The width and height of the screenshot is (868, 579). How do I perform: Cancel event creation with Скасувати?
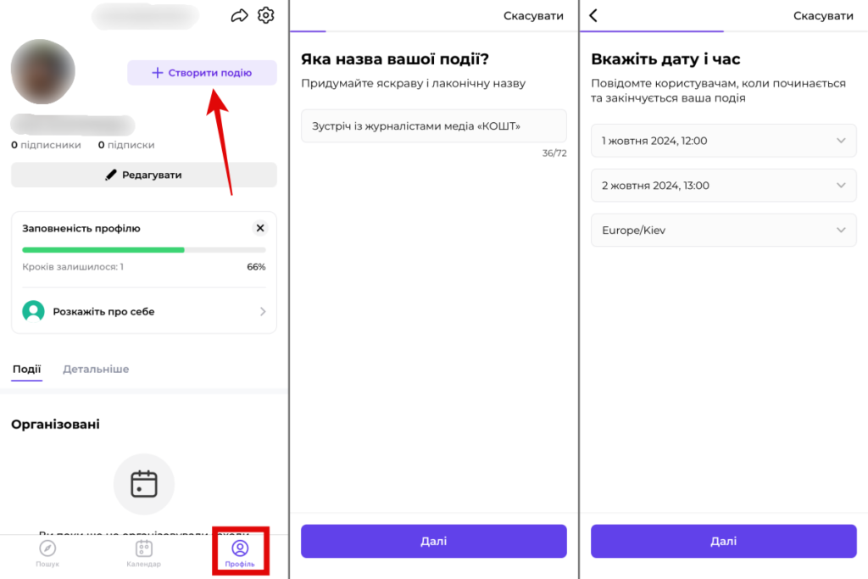point(533,15)
